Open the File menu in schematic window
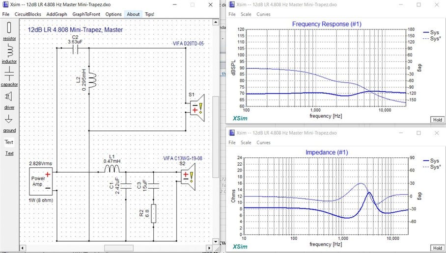Image resolution: width=446 pixels, height=253 pixels. tap(6, 14)
